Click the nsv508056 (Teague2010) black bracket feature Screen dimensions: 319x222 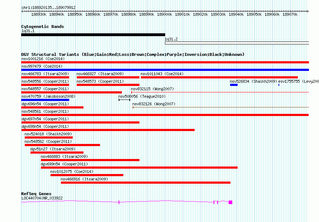(124, 100)
